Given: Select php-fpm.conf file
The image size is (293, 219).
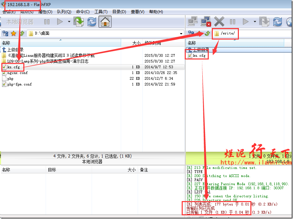Looking at the screenshot, I should tap(17, 84).
